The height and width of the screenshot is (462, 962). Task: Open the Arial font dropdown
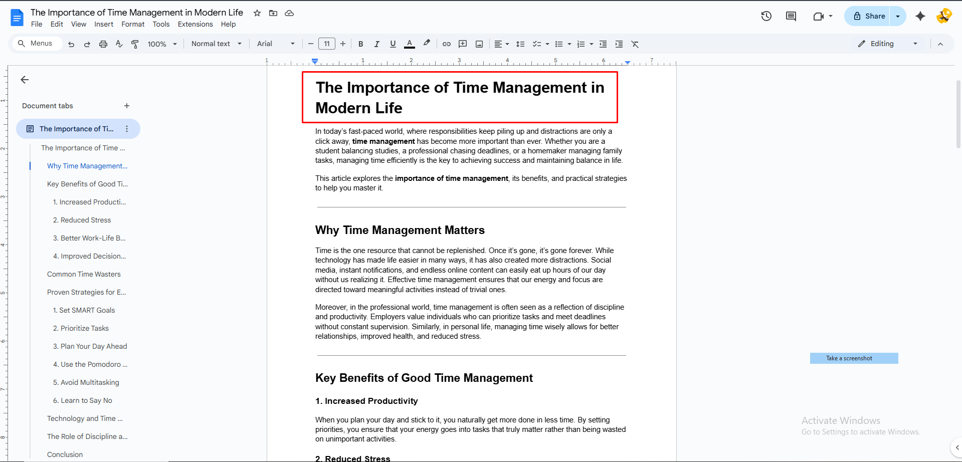point(275,44)
